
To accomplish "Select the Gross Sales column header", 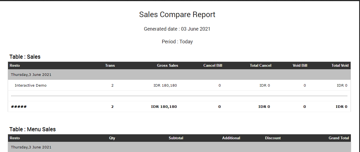I will pos(167,66).
